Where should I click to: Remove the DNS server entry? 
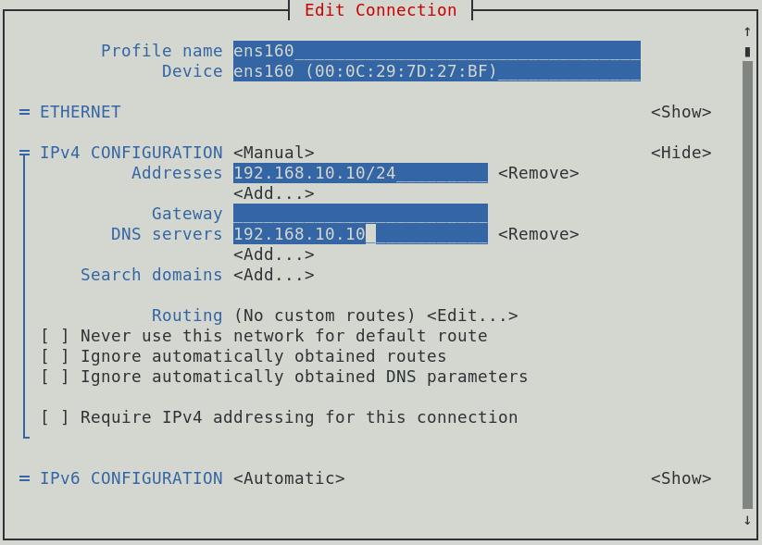click(538, 234)
